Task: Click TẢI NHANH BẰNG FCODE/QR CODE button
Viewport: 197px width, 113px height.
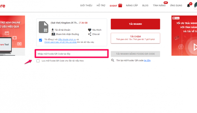Action: pos(135,54)
